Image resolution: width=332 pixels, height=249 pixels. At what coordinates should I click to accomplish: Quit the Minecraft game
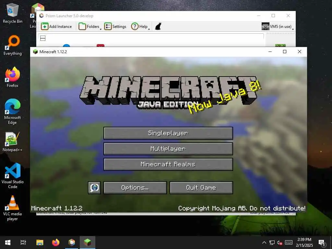tap(201, 188)
